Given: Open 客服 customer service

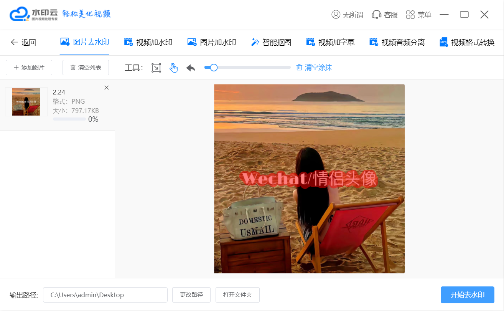Looking at the screenshot, I should (x=385, y=15).
